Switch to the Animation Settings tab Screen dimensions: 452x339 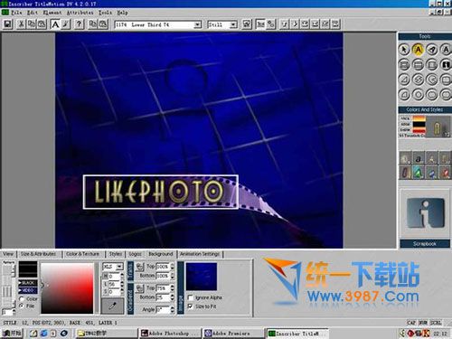(200, 254)
